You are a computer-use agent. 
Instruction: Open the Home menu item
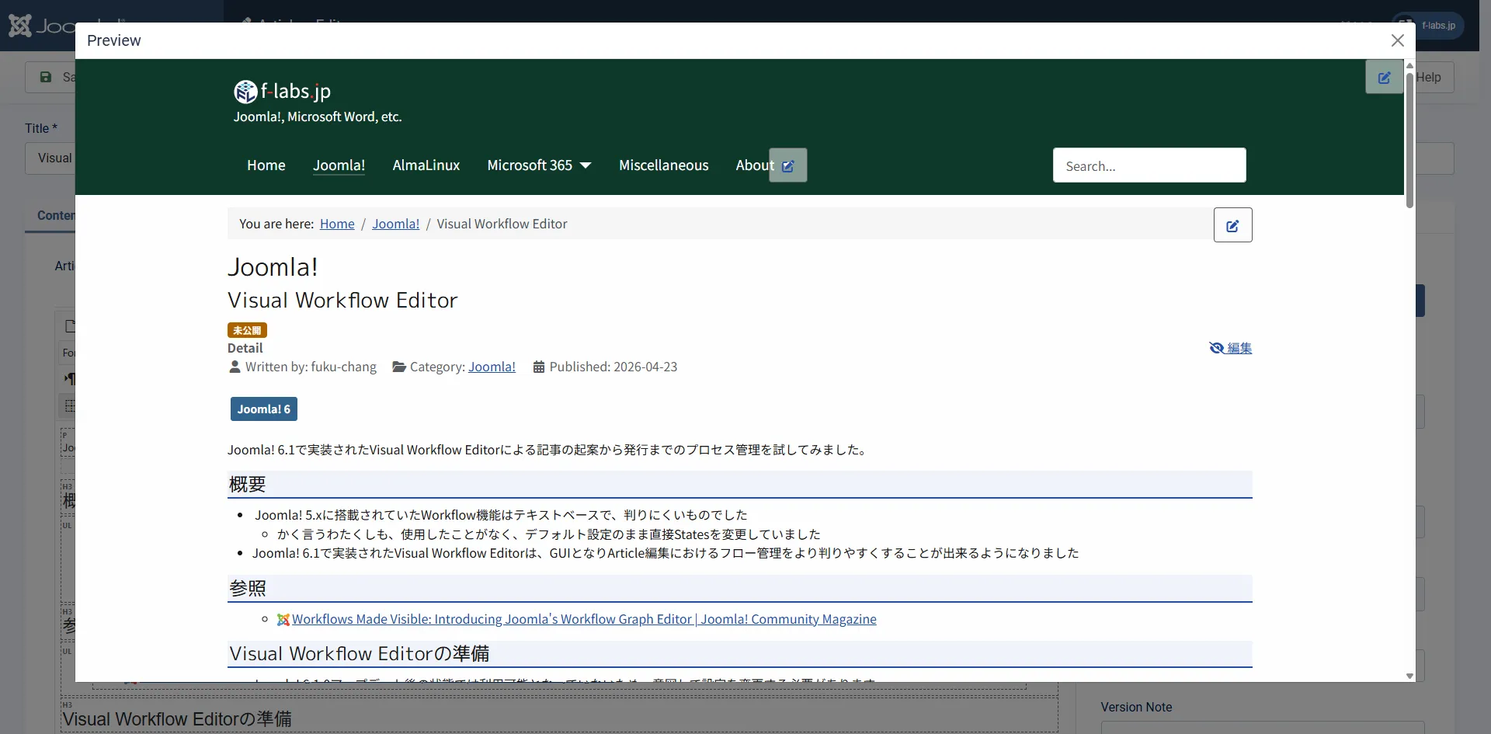click(266, 165)
